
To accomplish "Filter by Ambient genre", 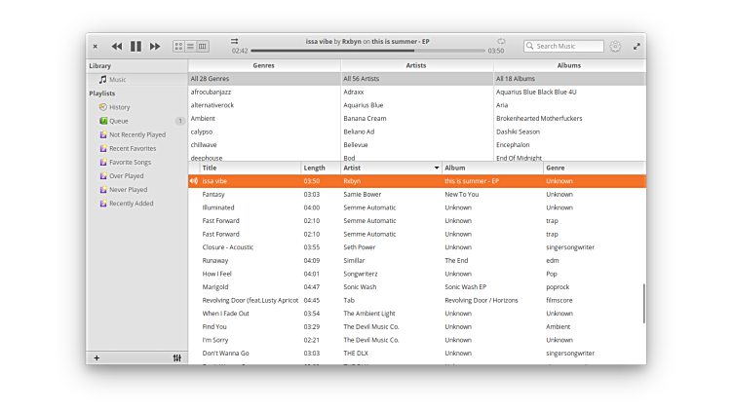I will point(203,118).
